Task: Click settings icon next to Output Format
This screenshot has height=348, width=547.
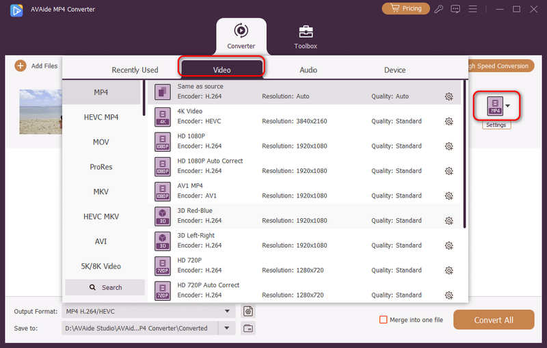Action: pos(248,312)
